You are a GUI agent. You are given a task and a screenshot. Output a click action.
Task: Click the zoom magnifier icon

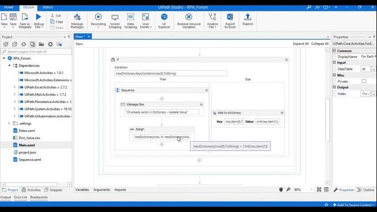tap(288, 190)
